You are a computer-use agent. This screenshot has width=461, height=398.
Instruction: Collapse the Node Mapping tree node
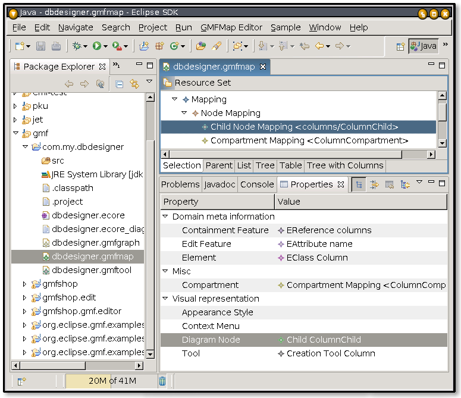(x=184, y=113)
